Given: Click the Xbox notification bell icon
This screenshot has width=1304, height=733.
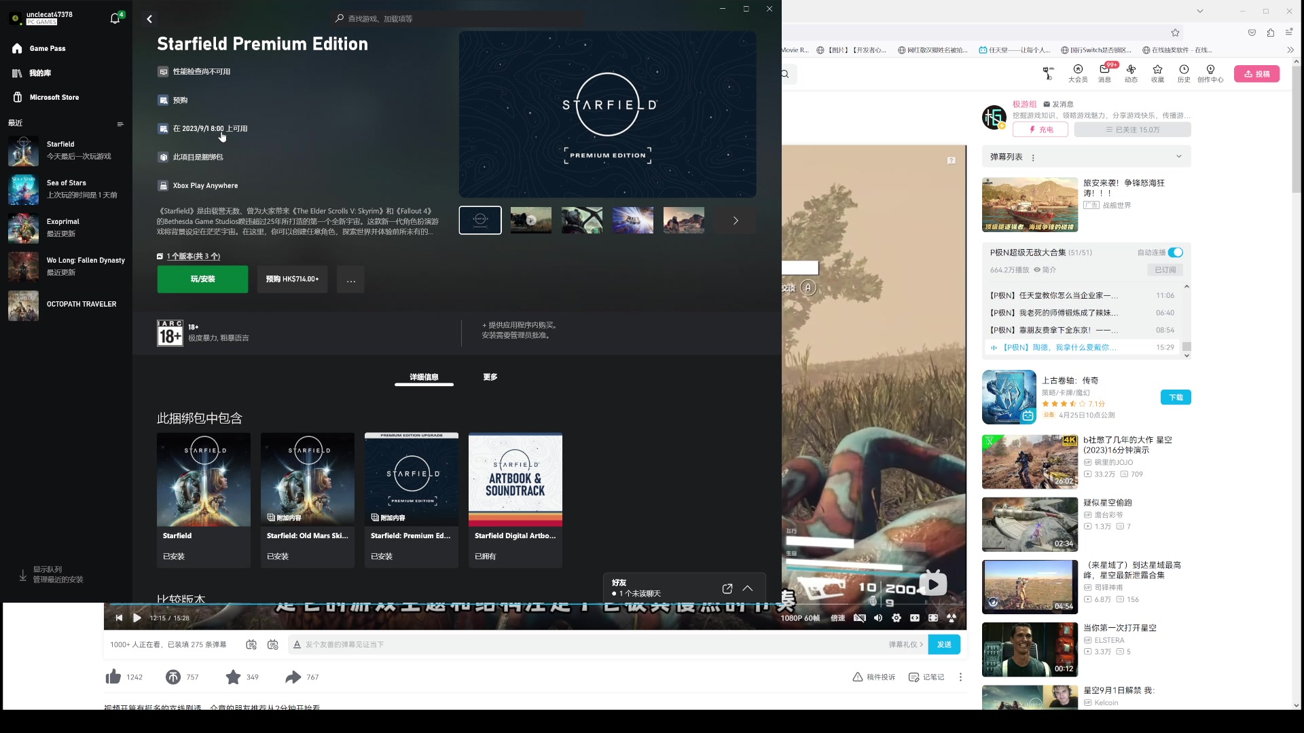Looking at the screenshot, I should tap(115, 18).
